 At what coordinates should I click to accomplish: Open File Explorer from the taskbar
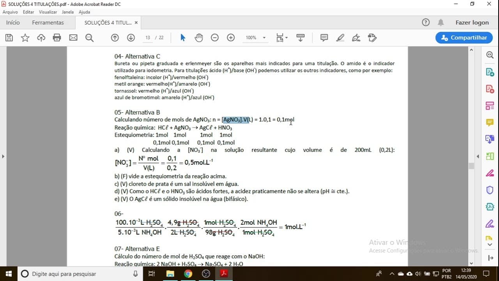tap(170, 274)
